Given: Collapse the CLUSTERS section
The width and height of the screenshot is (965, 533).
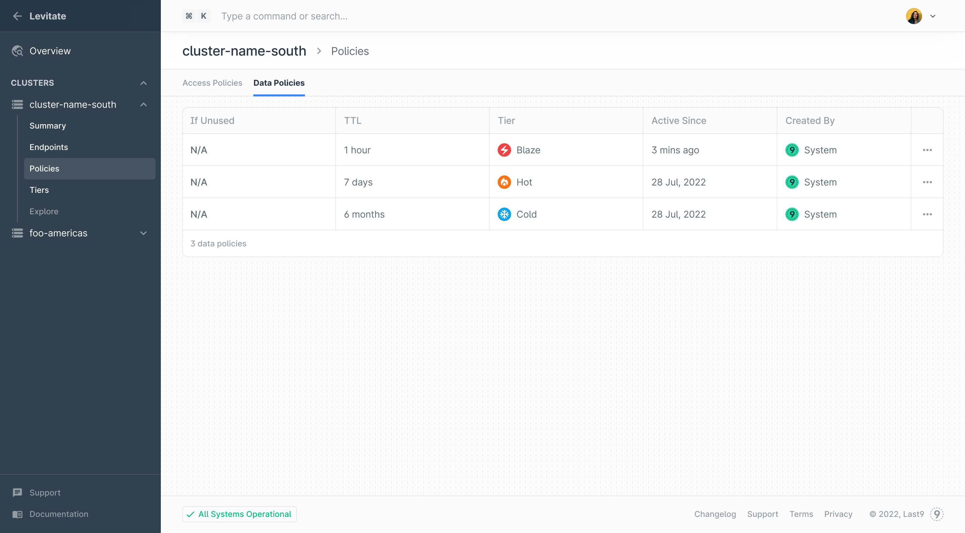Looking at the screenshot, I should pyautogui.click(x=143, y=83).
